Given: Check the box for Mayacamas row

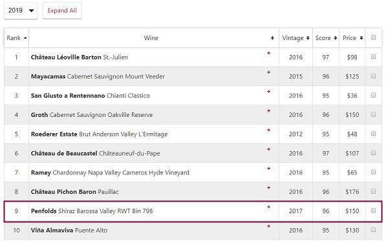Looking at the screenshot, I should click(x=373, y=76).
